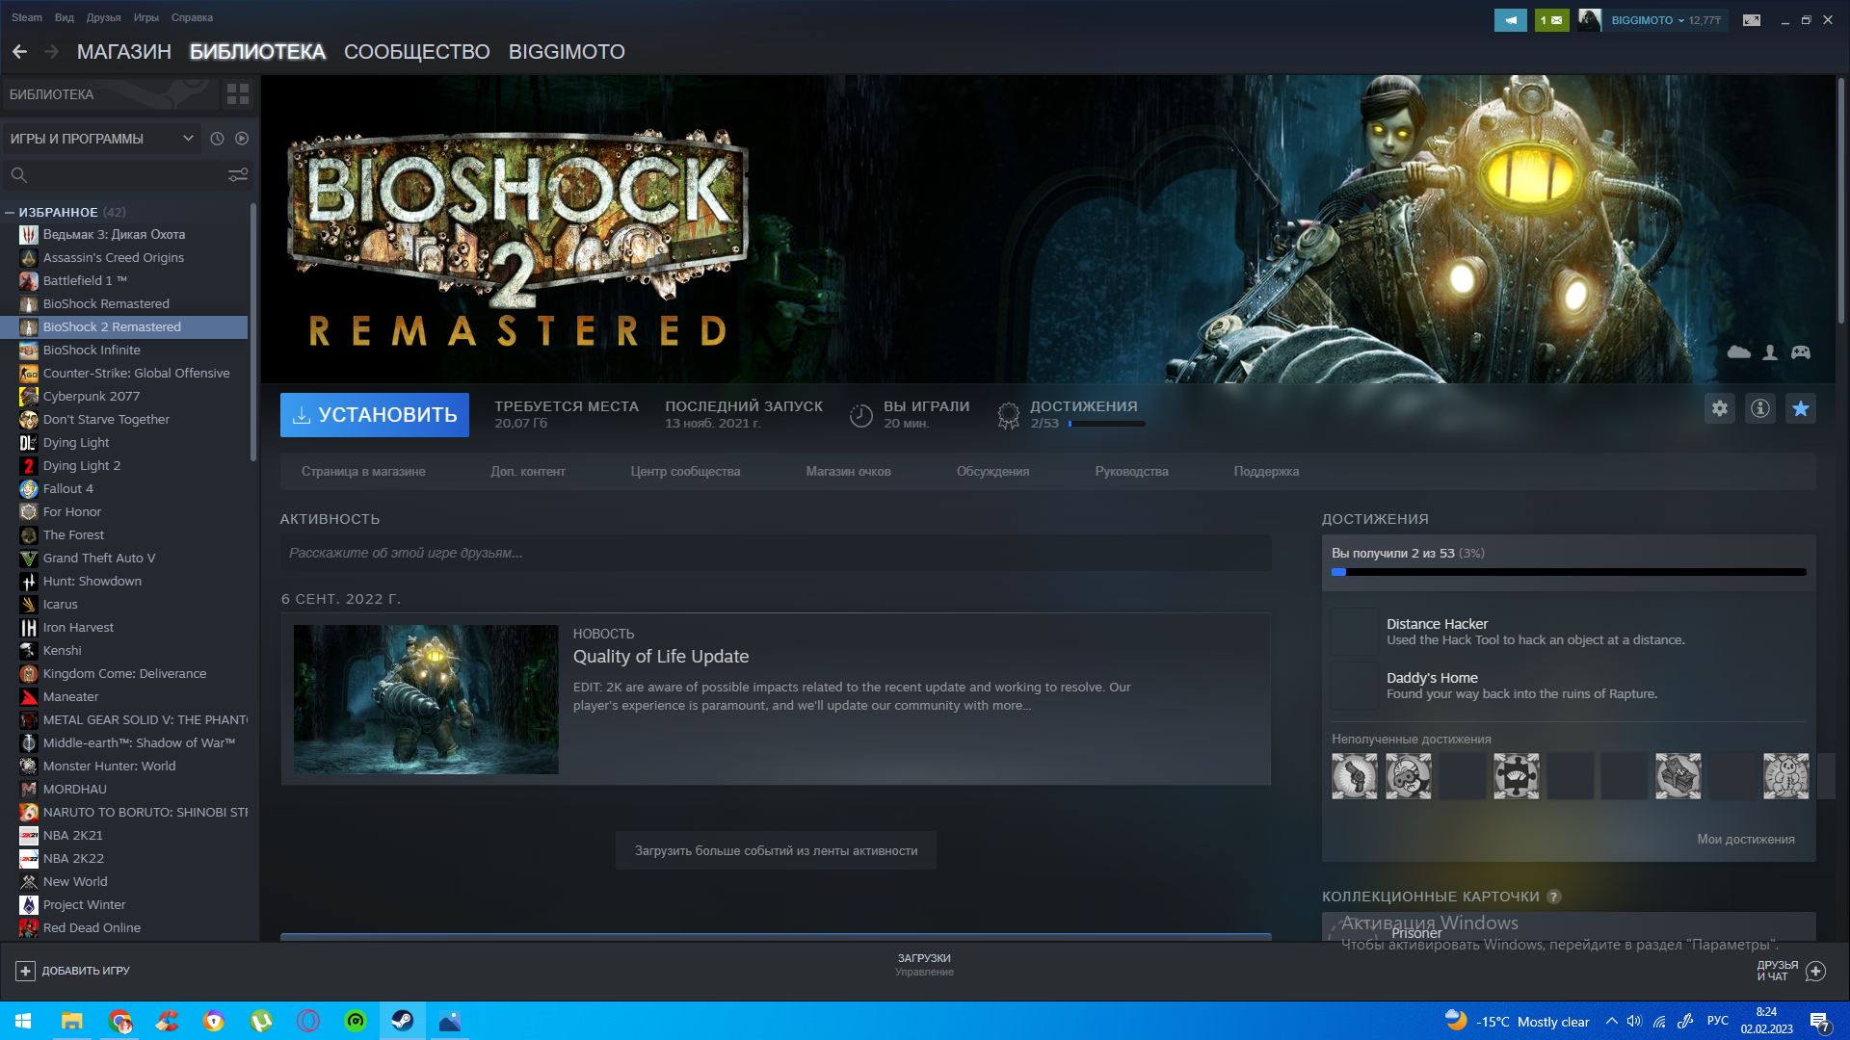
Task: Open Quality of Life Update news thumbnail
Action: point(426,700)
